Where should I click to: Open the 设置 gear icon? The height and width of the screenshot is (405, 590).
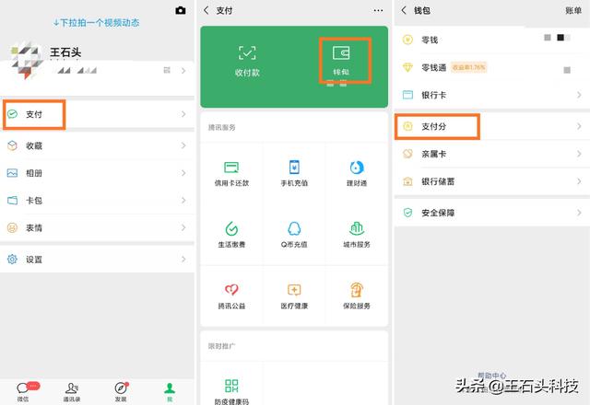(x=12, y=260)
